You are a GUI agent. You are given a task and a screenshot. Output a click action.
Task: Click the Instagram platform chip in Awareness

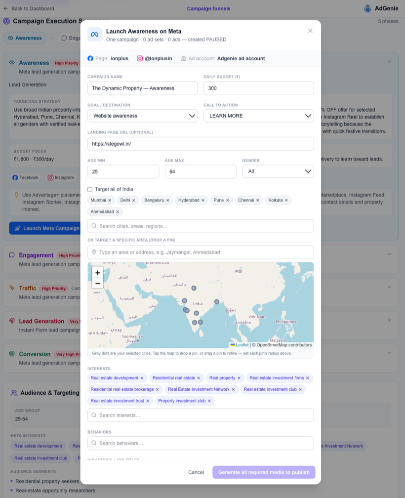coord(61,177)
